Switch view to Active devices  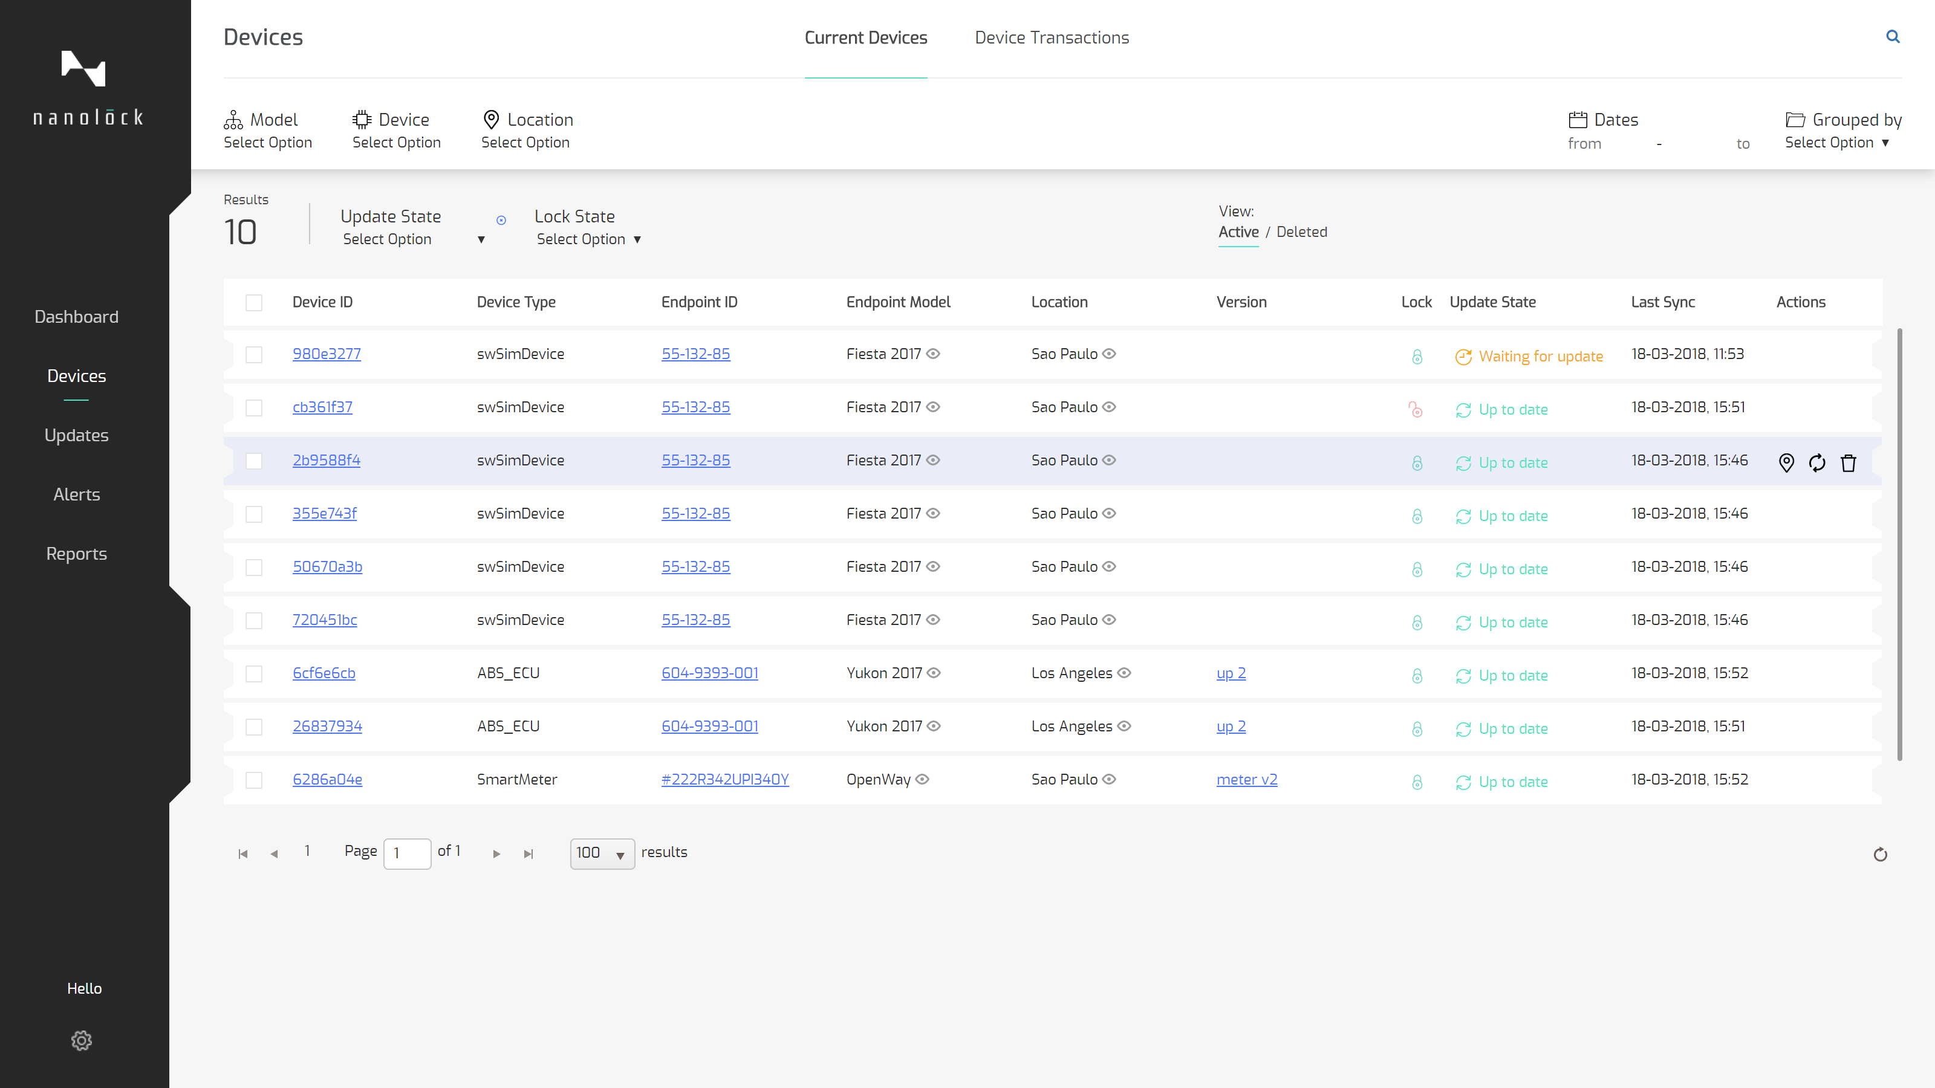[x=1238, y=232]
